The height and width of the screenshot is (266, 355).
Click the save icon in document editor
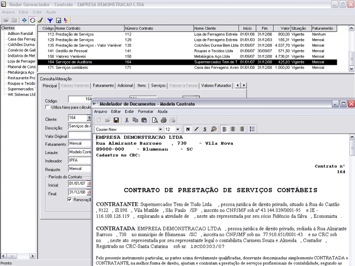pyautogui.click(x=116, y=120)
